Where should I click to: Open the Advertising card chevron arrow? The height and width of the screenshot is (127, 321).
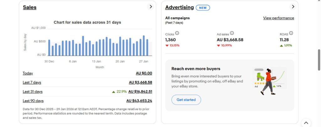(x=293, y=7)
